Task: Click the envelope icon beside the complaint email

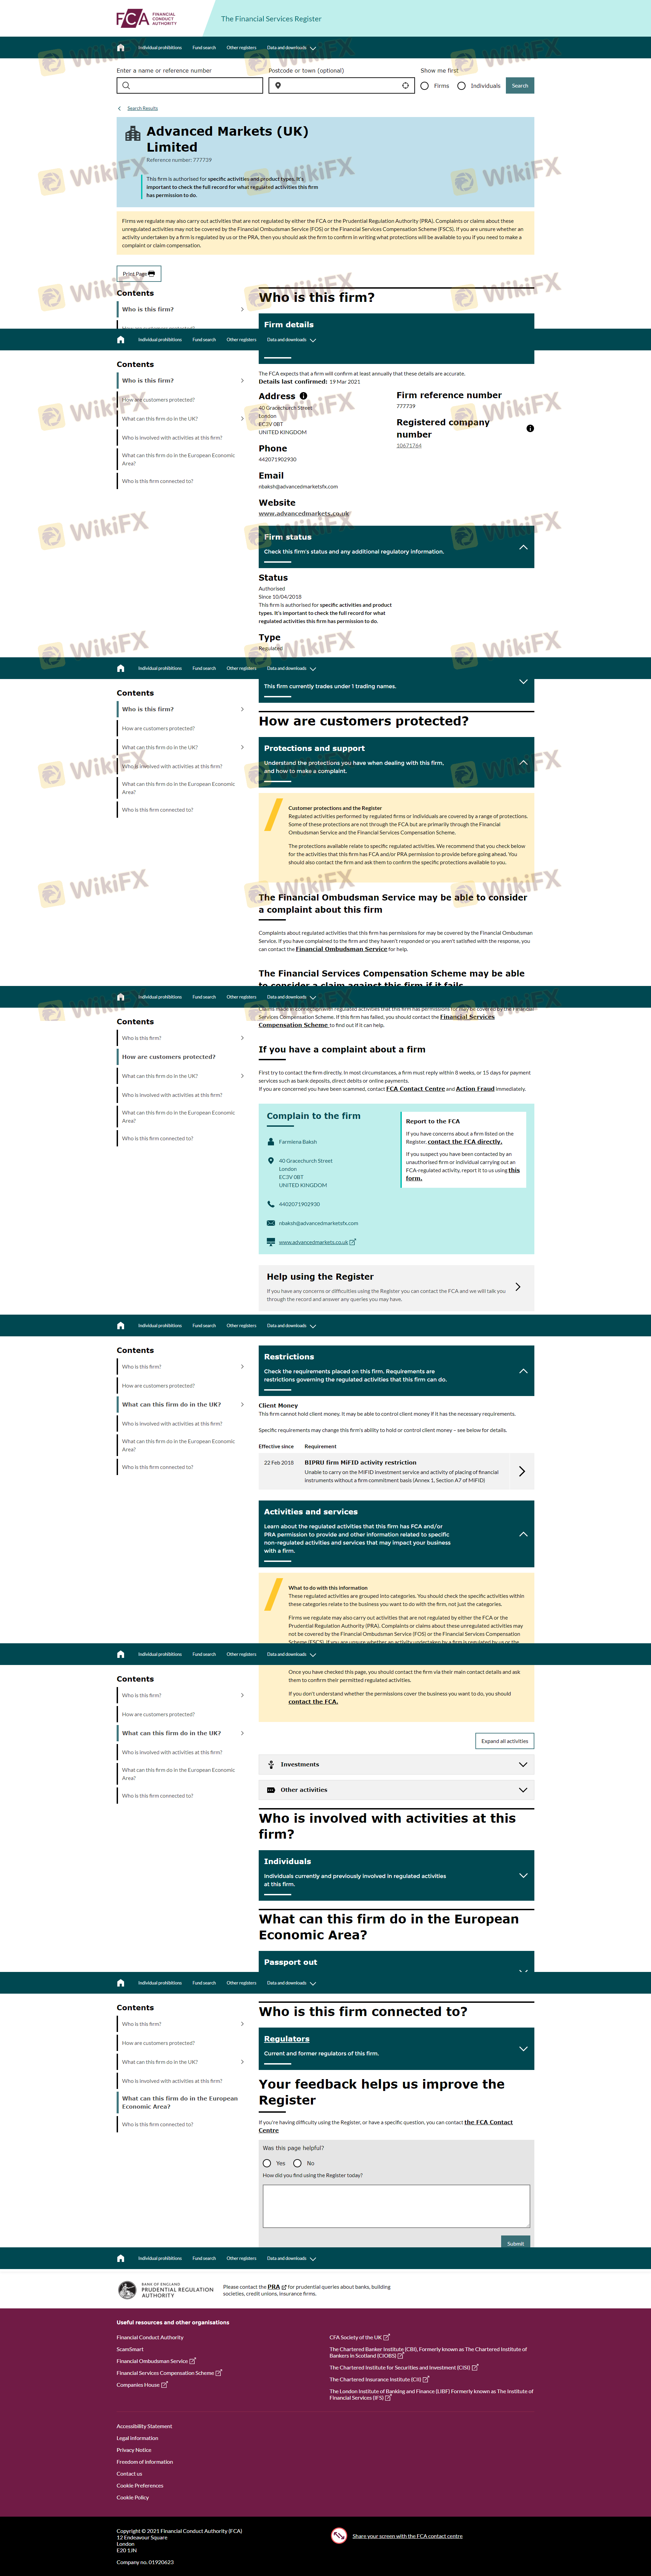Action: pyautogui.click(x=271, y=1223)
